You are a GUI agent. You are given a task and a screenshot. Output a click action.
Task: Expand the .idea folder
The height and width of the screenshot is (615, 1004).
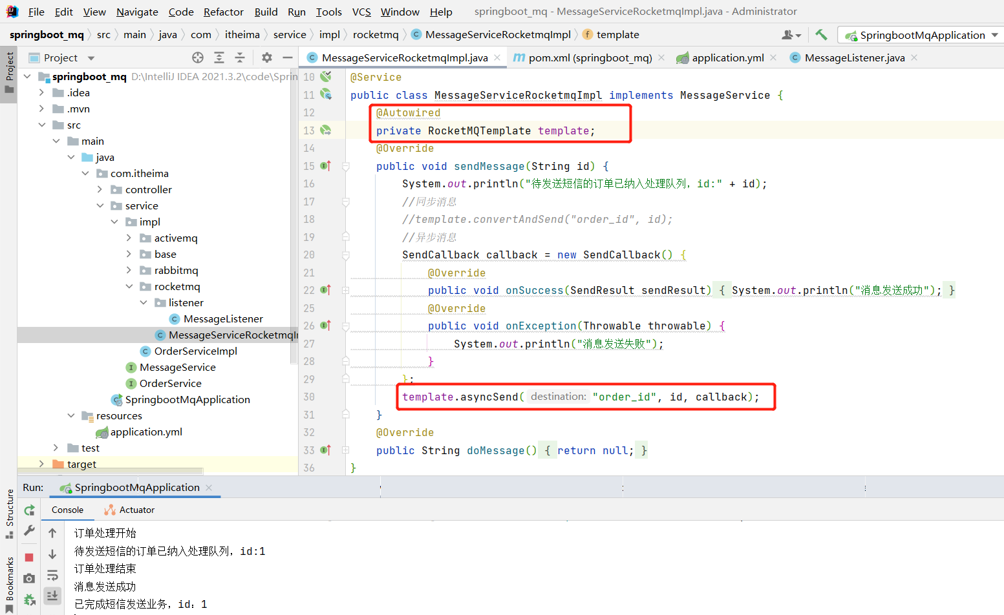[41, 92]
